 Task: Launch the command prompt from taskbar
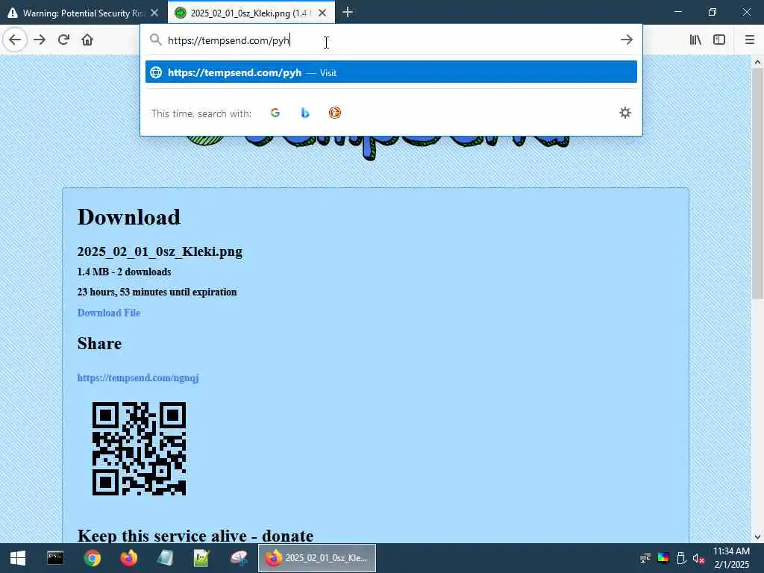pyautogui.click(x=55, y=558)
